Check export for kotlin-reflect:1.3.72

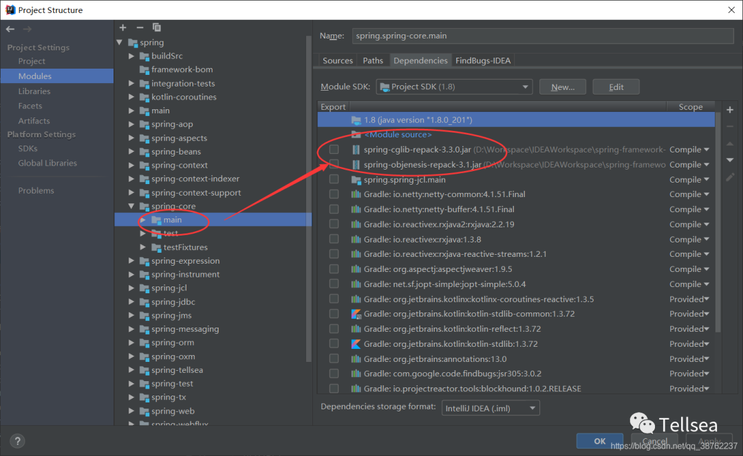[334, 329]
